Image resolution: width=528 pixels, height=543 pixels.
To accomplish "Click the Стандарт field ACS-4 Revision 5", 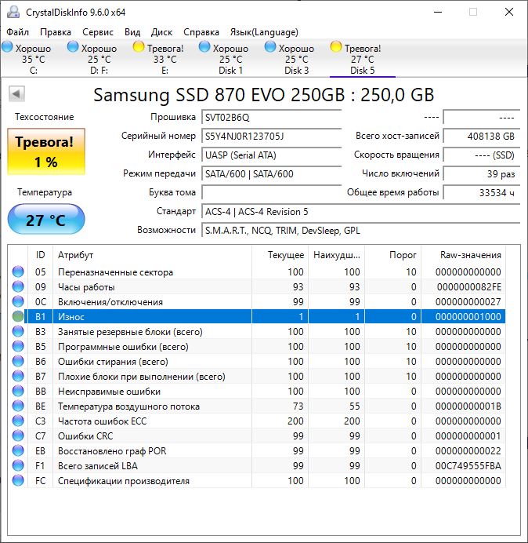I will [360, 211].
